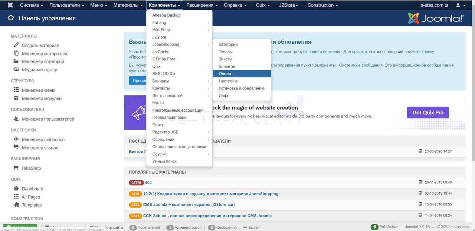Open the Меню dropdown in top bar

[99, 5]
